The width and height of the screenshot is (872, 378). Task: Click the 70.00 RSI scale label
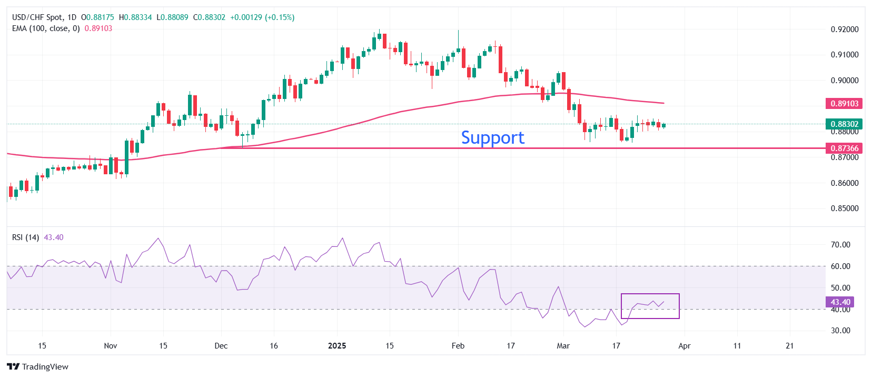(840, 245)
